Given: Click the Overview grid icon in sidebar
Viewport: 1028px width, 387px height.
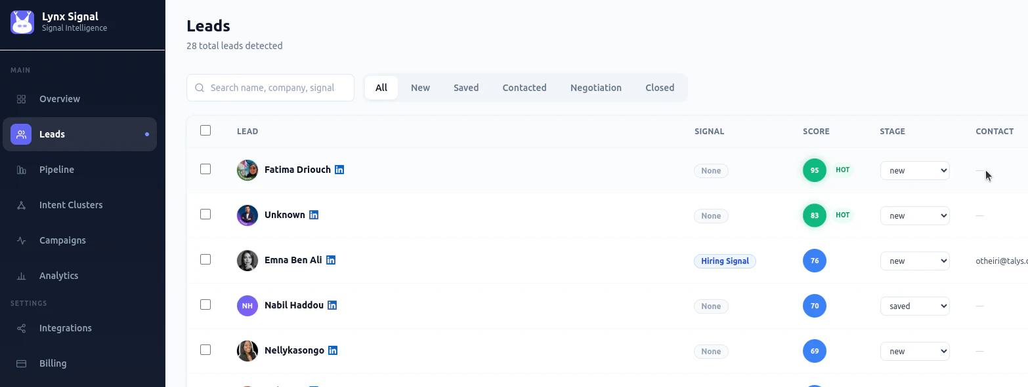Looking at the screenshot, I should click(21, 99).
